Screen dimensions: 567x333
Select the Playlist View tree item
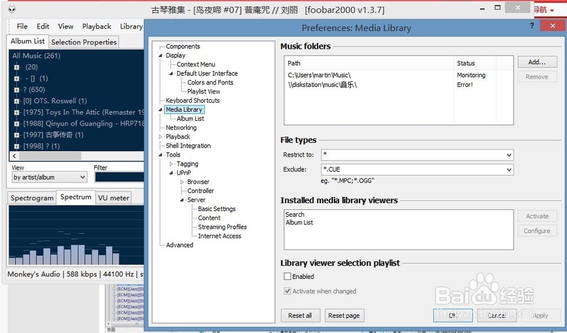[204, 91]
